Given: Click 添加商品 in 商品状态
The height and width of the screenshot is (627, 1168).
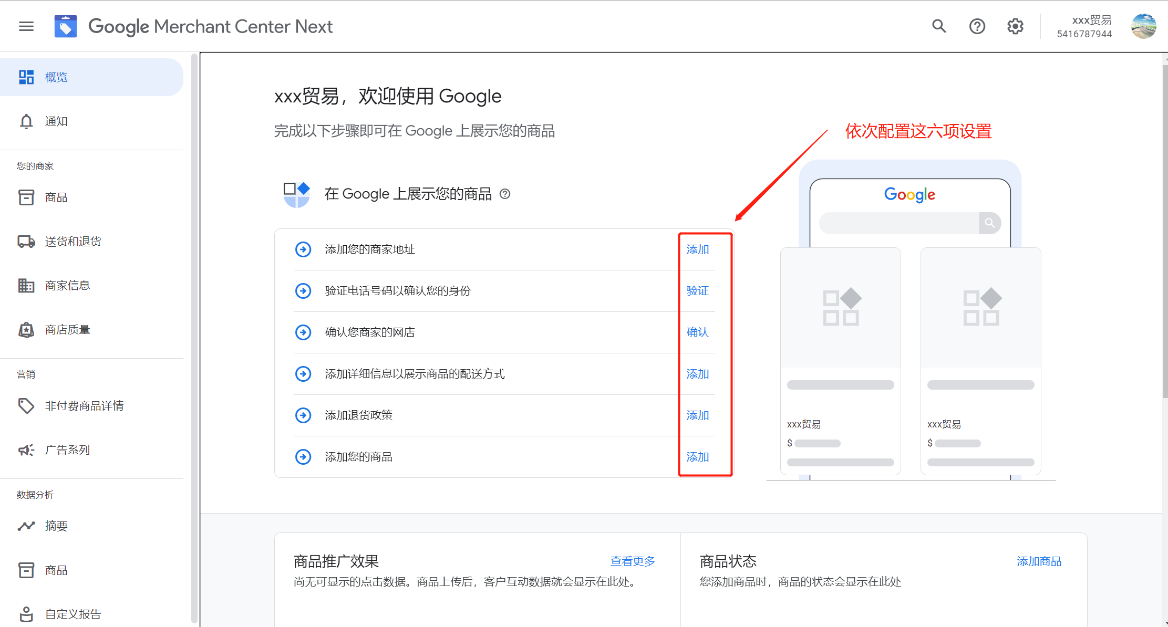Looking at the screenshot, I should pyautogui.click(x=1039, y=561).
